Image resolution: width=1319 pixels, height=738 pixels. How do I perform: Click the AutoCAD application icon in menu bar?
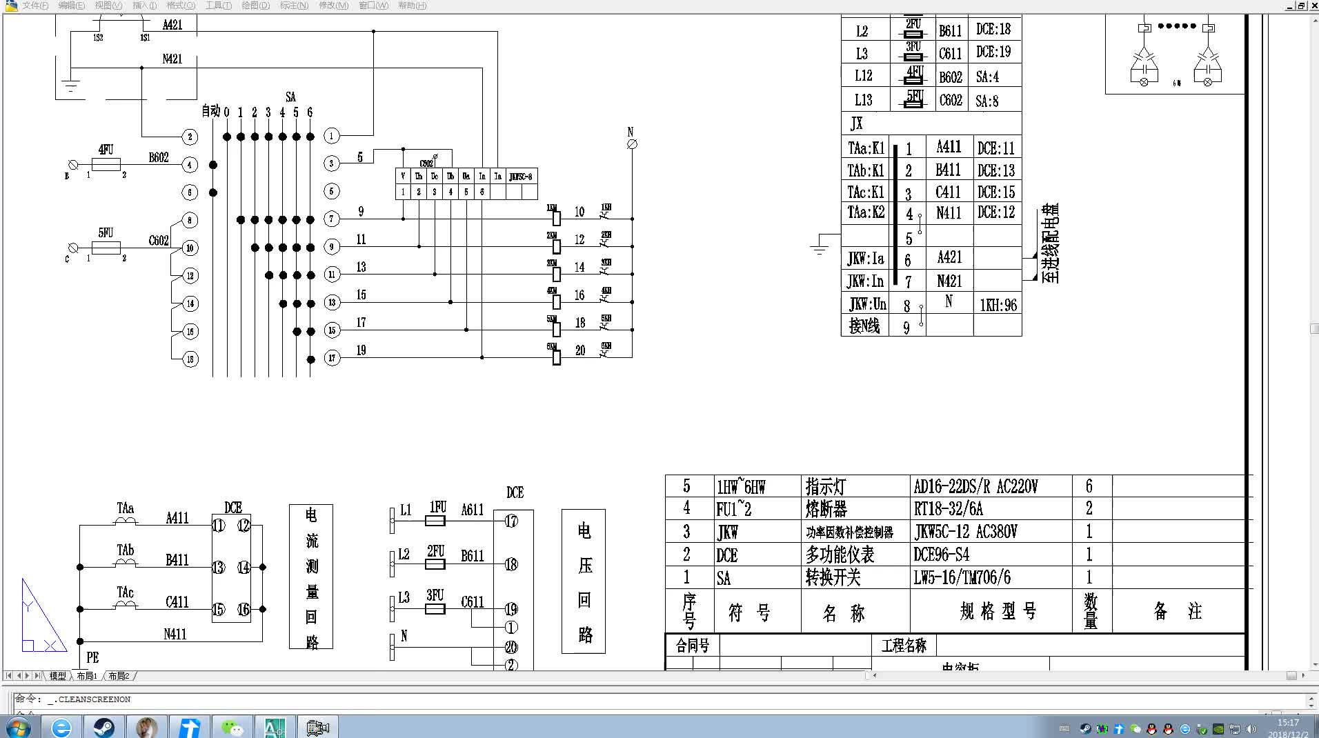11,6
